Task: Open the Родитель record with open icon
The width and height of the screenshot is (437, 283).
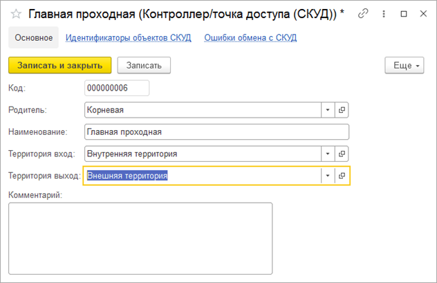Action: point(342,110)
